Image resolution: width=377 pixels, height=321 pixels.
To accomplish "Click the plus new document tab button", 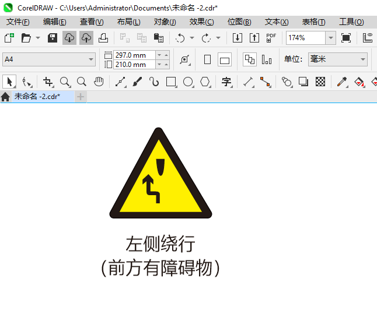I will click(81, 97).
